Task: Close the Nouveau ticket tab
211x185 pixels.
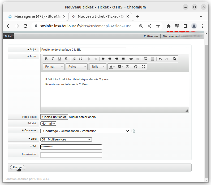Action: [x=128, y=16]
